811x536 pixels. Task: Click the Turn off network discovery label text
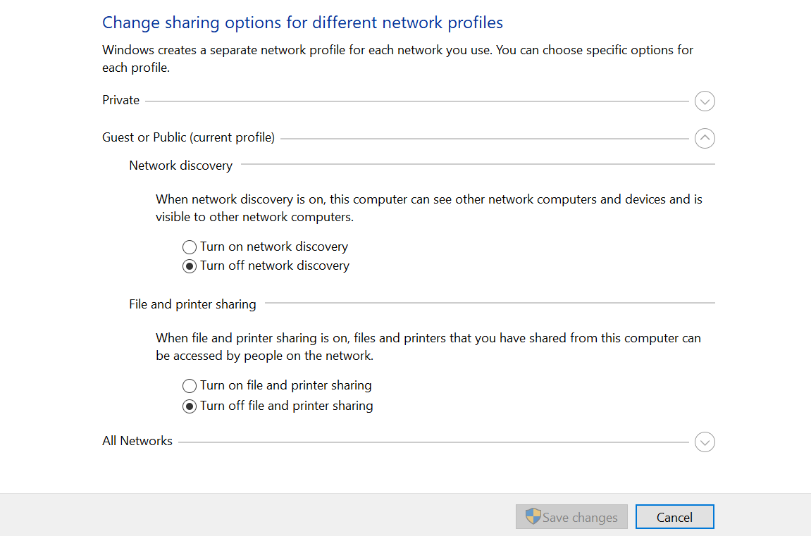274,266
